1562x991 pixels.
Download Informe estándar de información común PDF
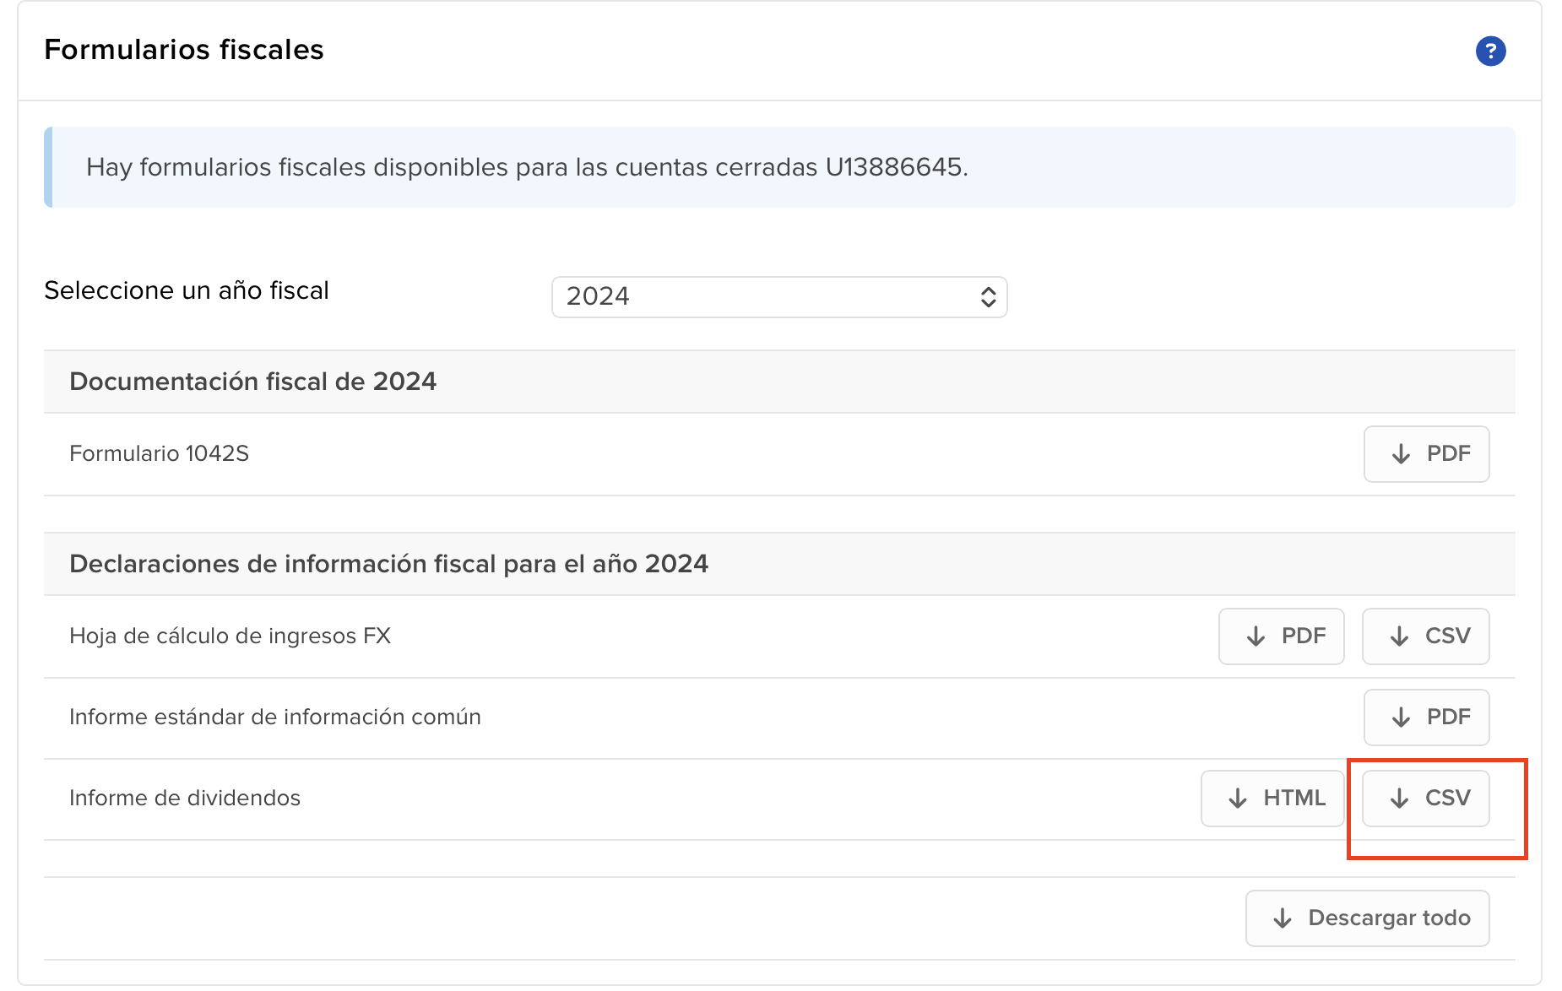1427,718
